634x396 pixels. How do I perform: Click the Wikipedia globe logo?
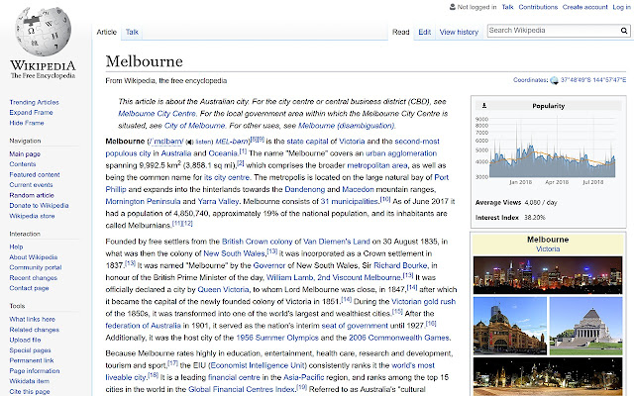click(43, 32)
